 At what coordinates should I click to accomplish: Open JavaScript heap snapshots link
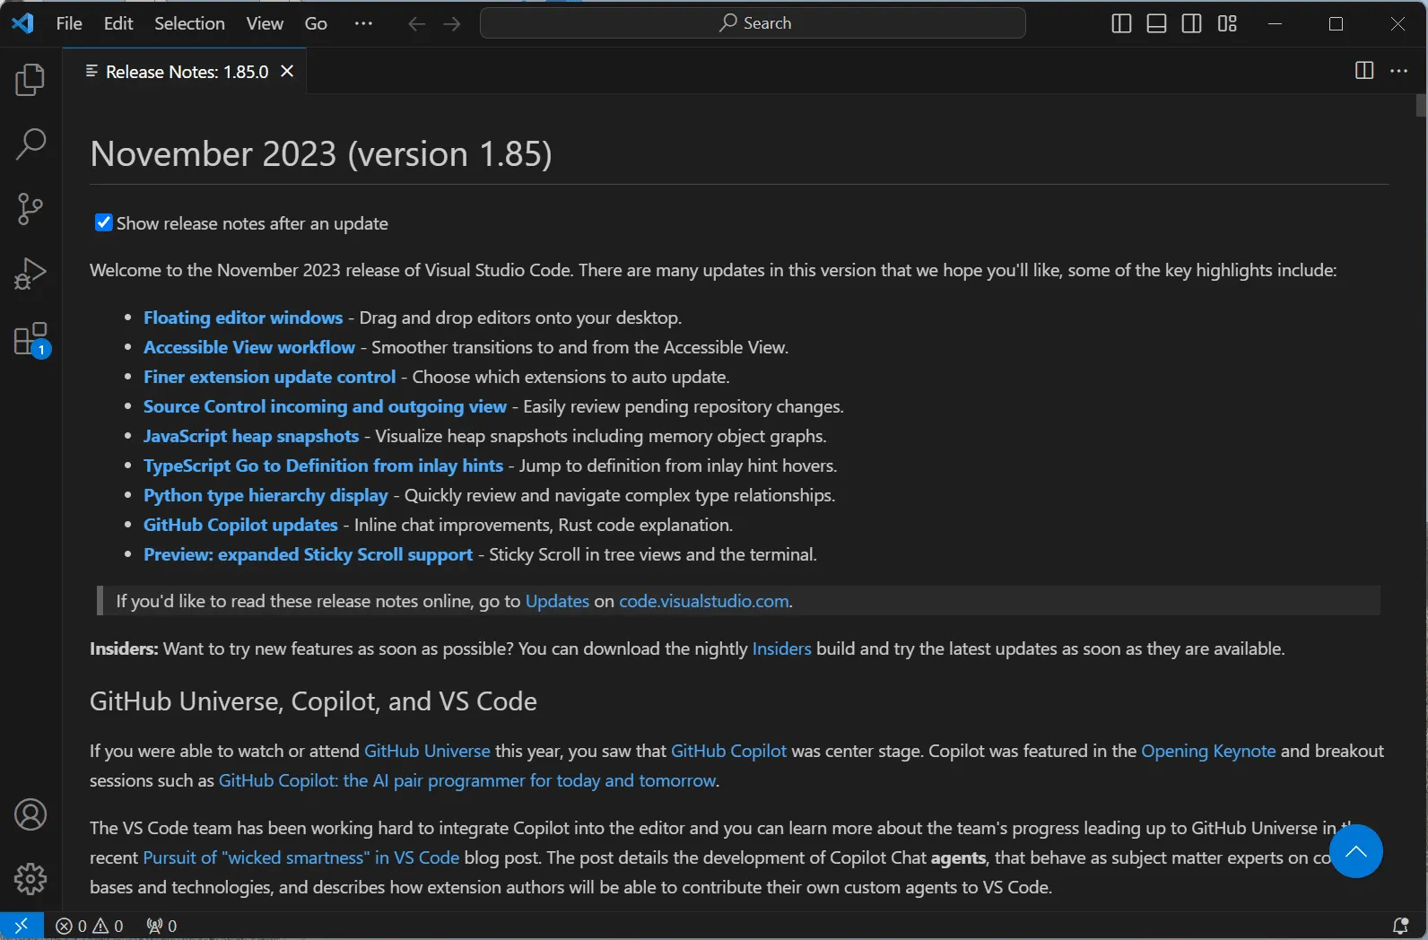click(251, 436)
